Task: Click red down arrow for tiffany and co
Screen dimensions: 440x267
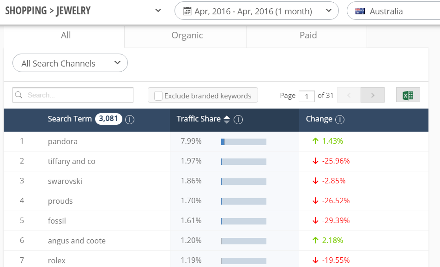Action: [315, 161]
